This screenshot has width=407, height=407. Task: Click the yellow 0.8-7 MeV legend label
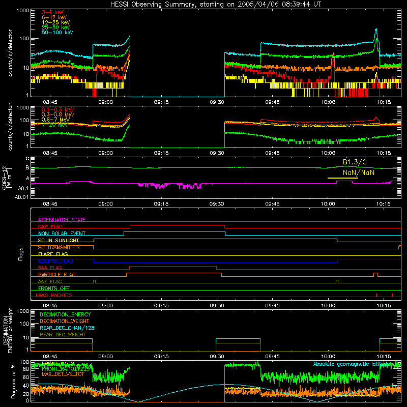[56, 120]
